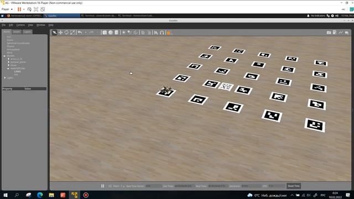This screenshot has width=354, height=199.
Task: Expand the parquet_plane model node
Action: tap(9, 62)
